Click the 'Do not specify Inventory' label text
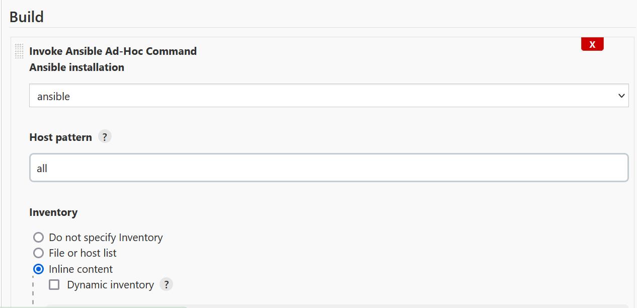The width and height of the screenshot is (637, 308). coord(106,238)
